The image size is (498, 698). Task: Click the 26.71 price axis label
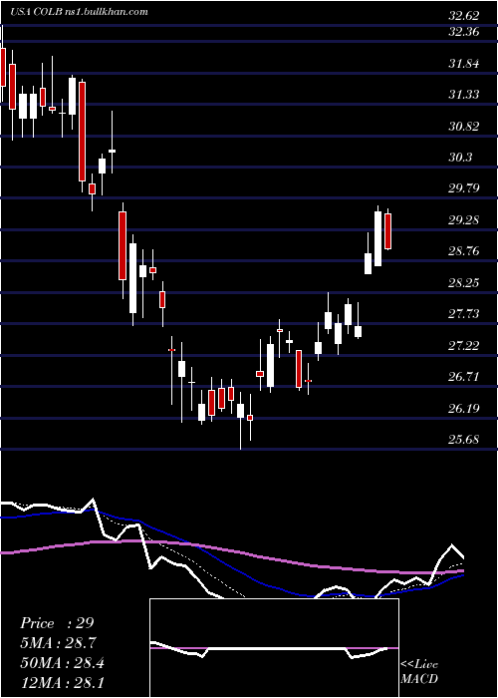click(464, 377)
